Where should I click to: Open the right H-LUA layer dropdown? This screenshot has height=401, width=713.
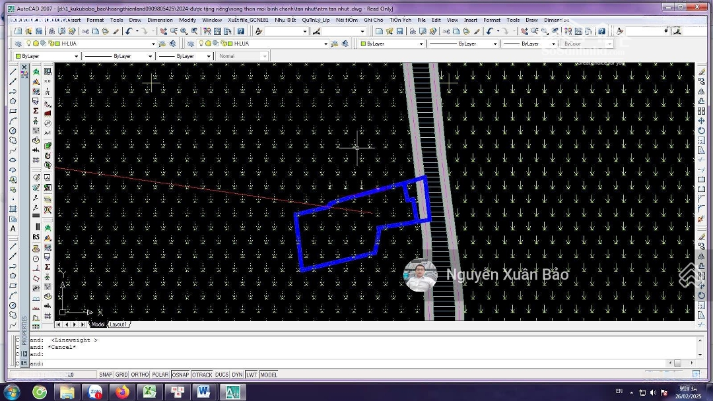pyautogui.click(x=325, y=44)
